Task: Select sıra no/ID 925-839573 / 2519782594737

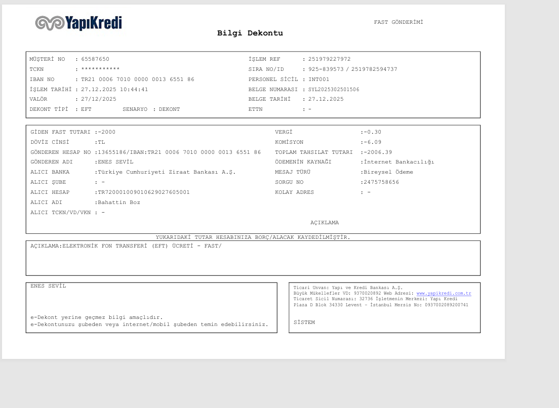Action: (352, 69)
